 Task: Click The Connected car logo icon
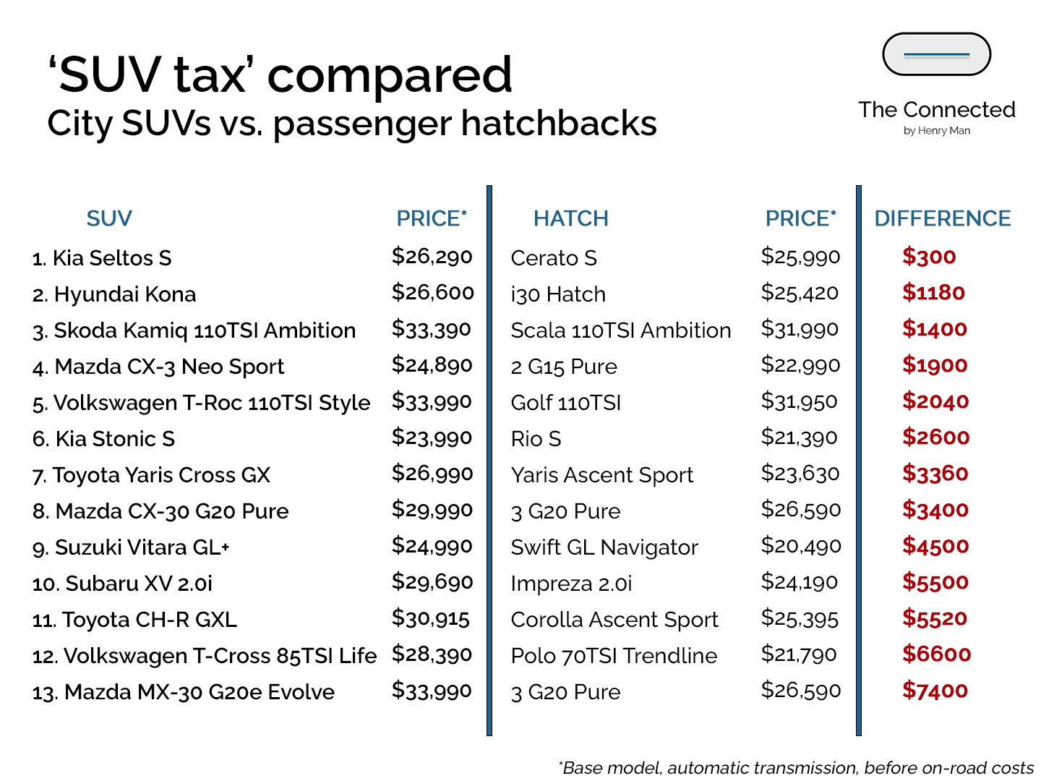936,54
